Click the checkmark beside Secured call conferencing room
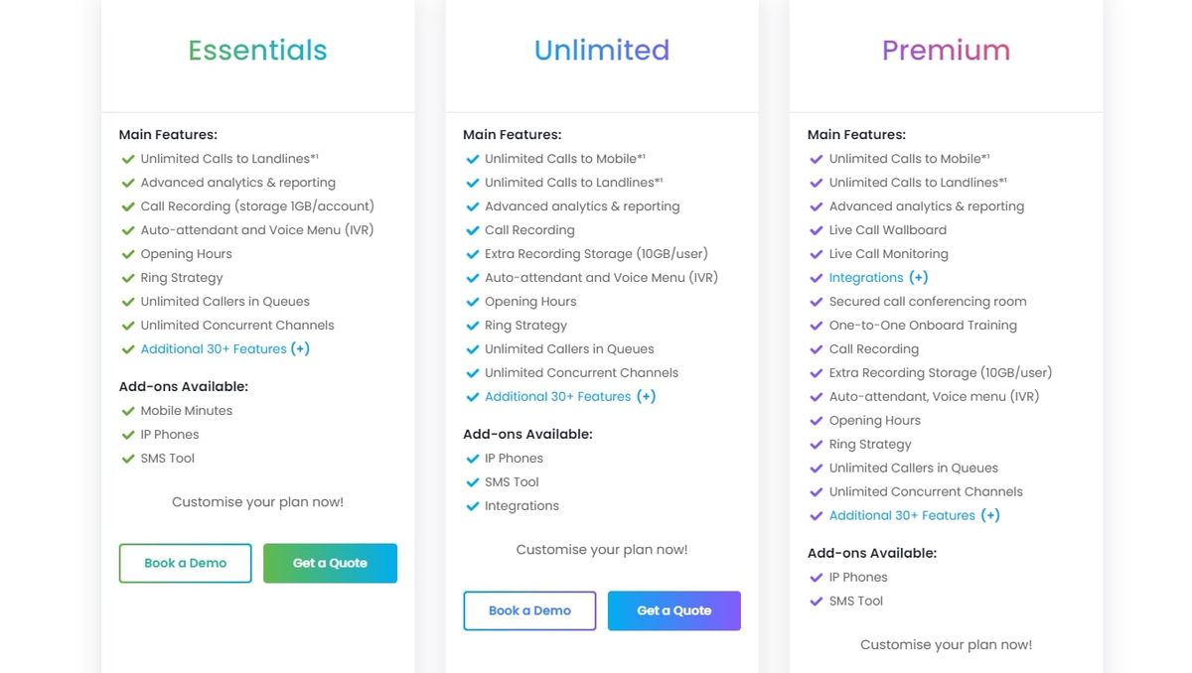The image size is (1192, 673). [x=817, y=301]
